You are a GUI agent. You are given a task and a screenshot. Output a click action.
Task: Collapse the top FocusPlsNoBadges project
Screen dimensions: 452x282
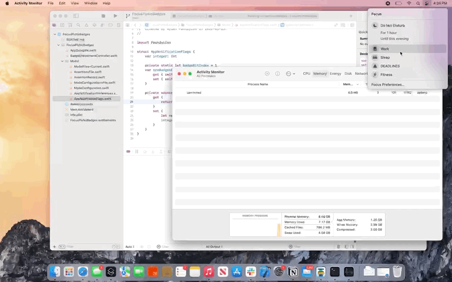[x=55, y=34]
